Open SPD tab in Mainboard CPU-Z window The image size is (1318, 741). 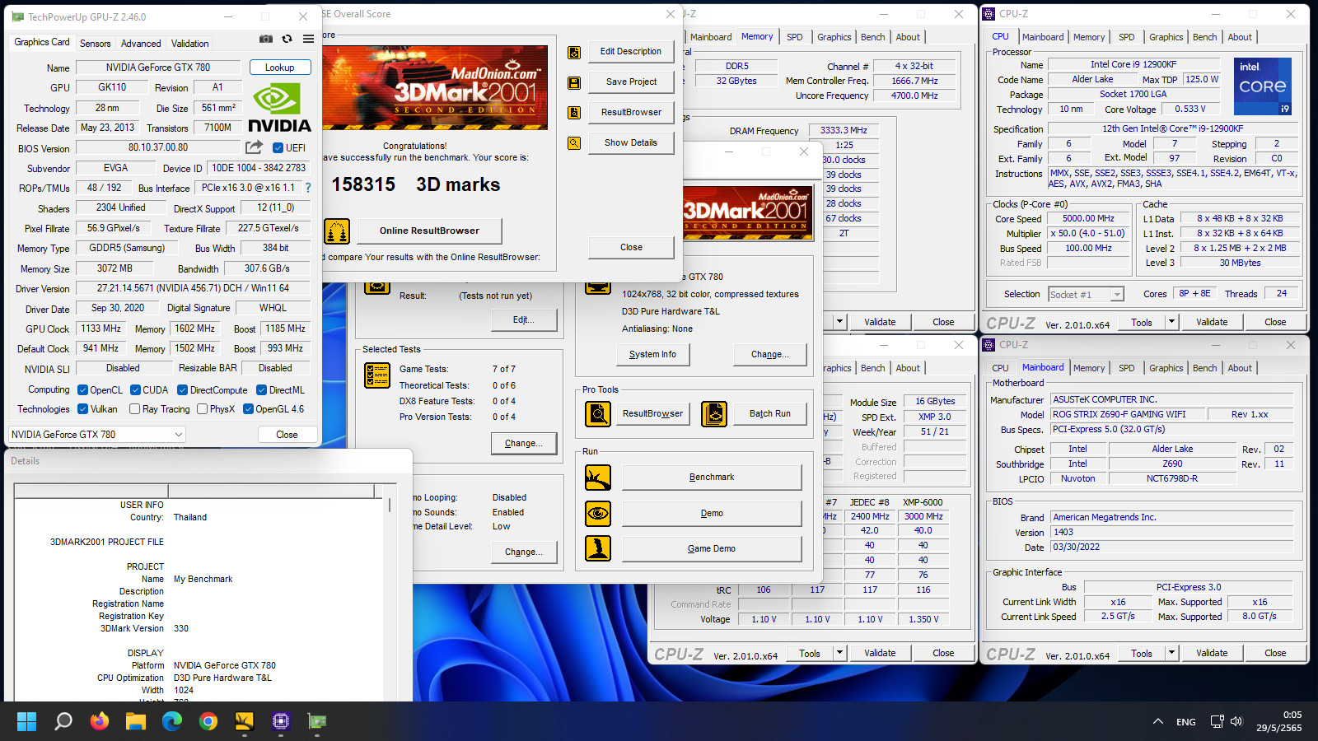point(1126,368)
